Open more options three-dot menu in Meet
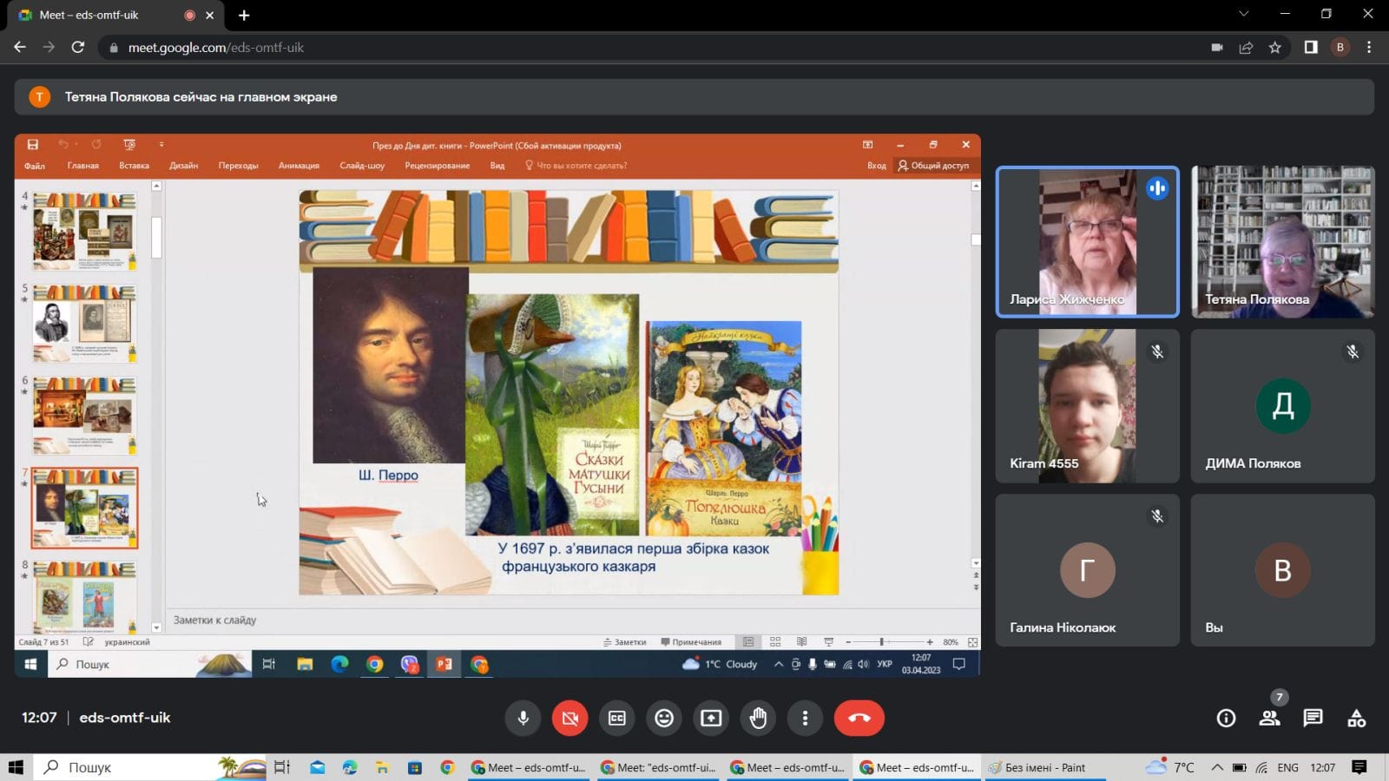The height and width of the screenshot is (781, 1389). (x=805, y=718)
